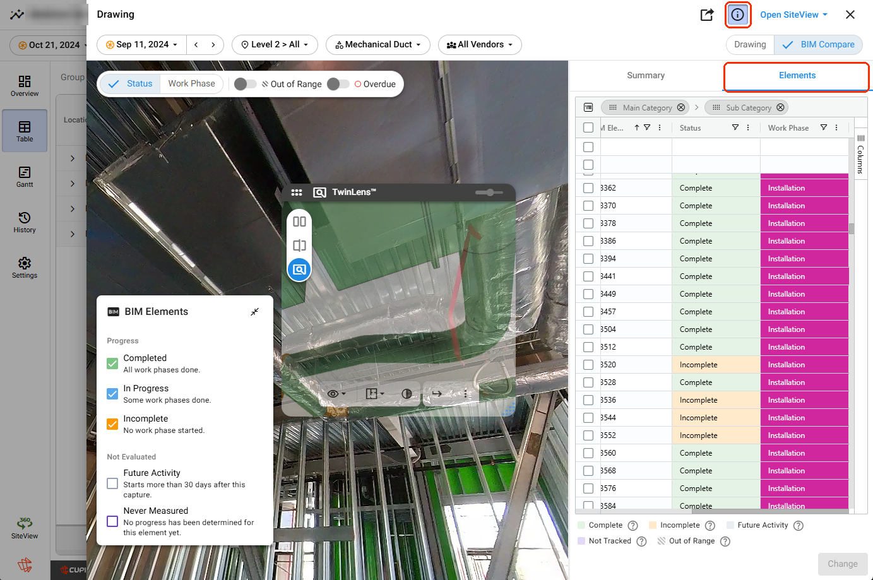Open the Level 2 > All dropdown
The height and width of the screenshot is (580, 873).
tap(275, 45)
